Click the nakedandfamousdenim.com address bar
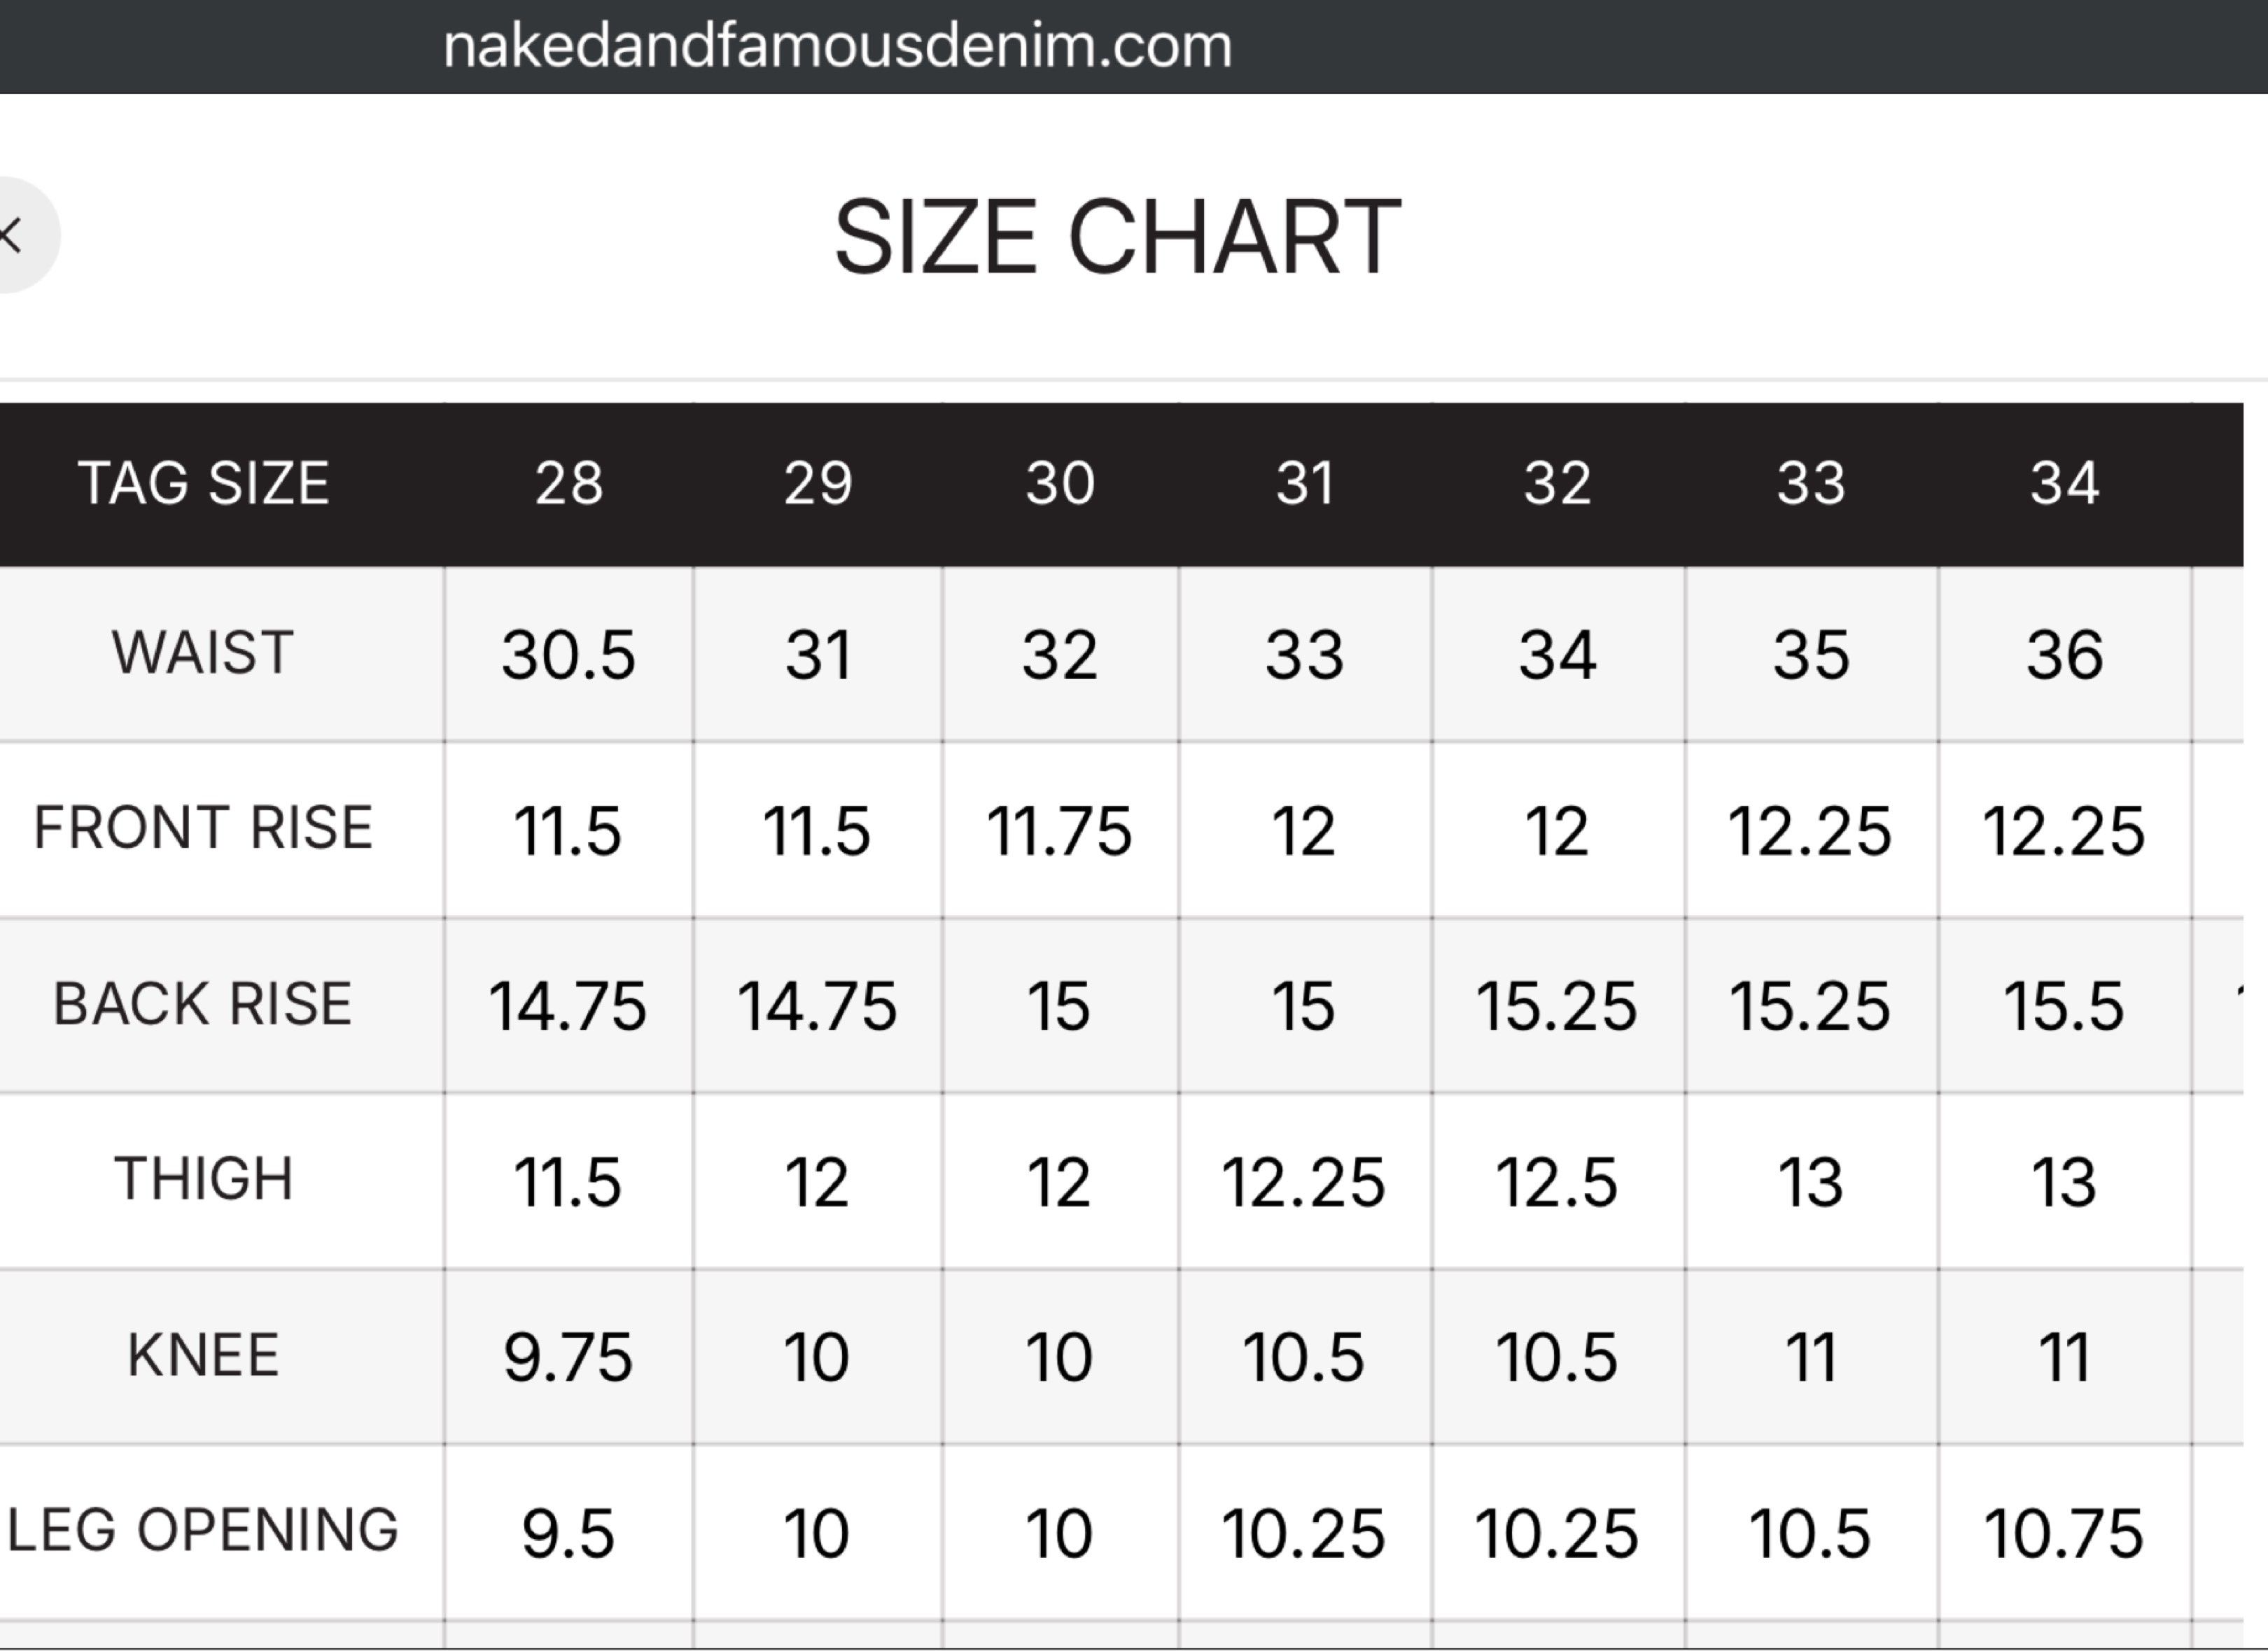This screenshot has height=1651, width=2268. [x=837, y=46]
